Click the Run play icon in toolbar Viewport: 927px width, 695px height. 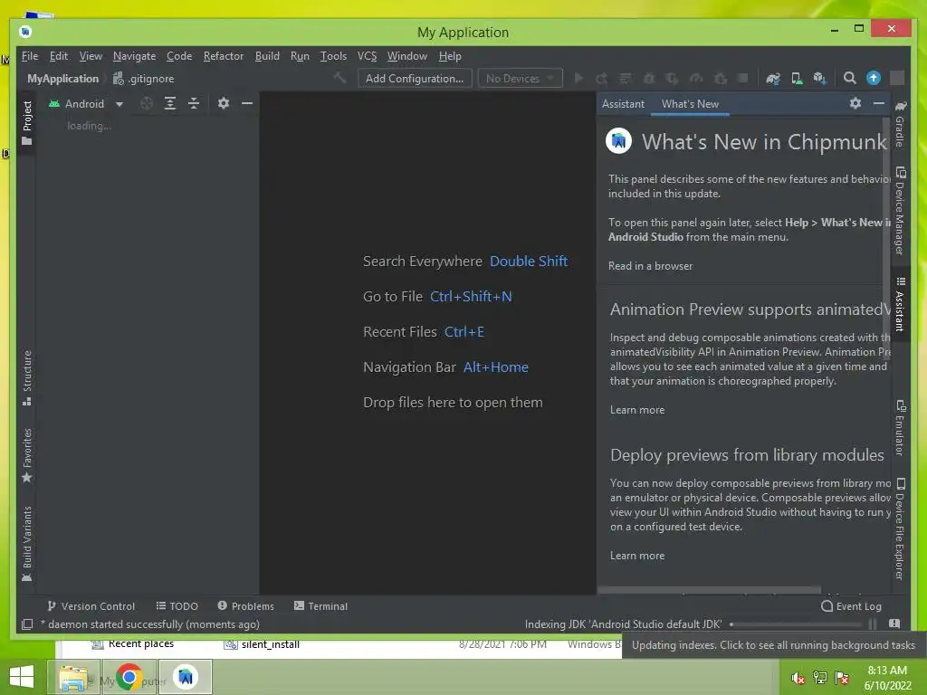[x=578, y=78]
